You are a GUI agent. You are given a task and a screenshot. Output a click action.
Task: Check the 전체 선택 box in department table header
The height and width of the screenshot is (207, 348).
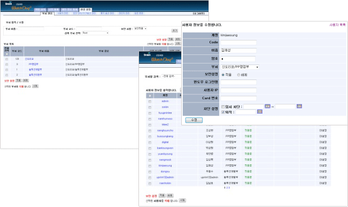[6, 54]
